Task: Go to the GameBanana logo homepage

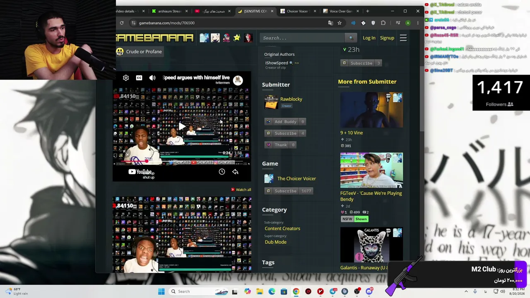Action: coord(155,38)
